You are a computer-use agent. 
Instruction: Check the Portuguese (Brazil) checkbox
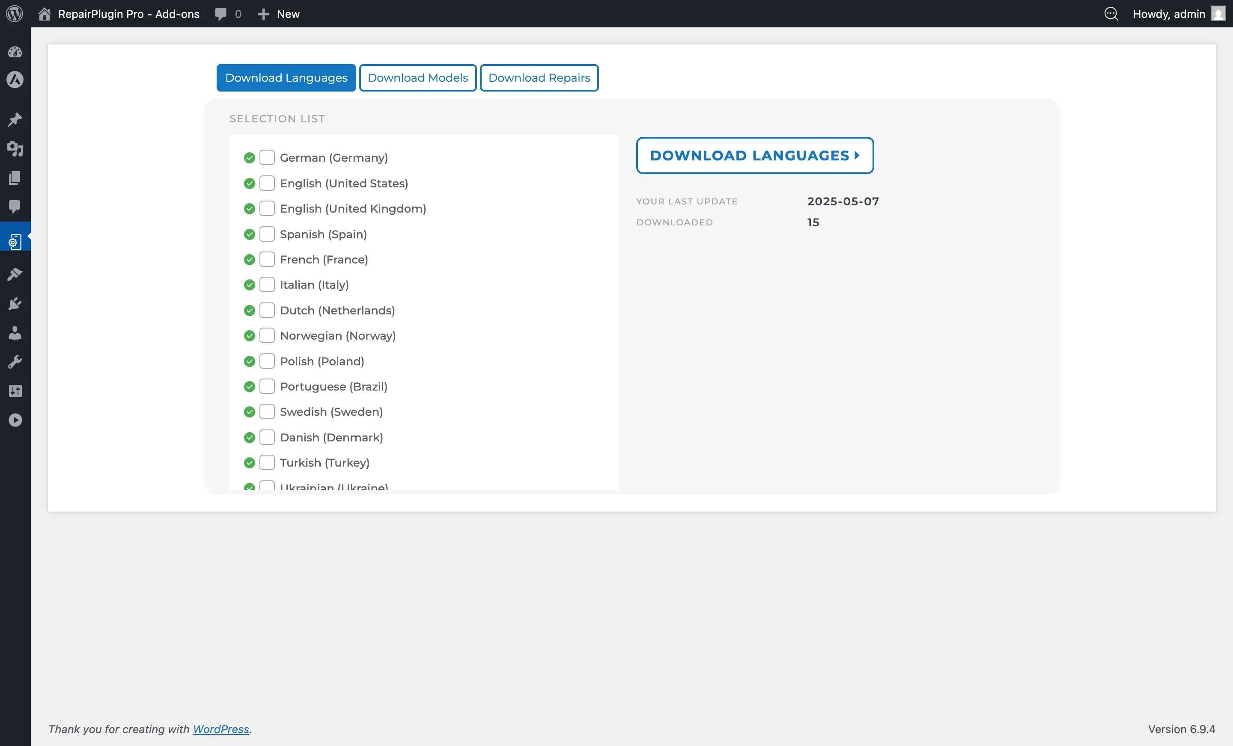click(268, 386)
